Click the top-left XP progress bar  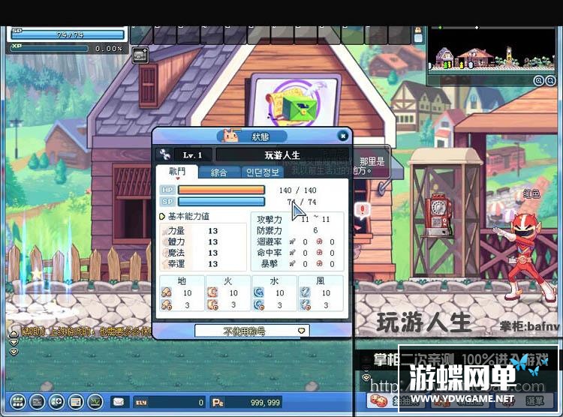[x=50, y=49]
